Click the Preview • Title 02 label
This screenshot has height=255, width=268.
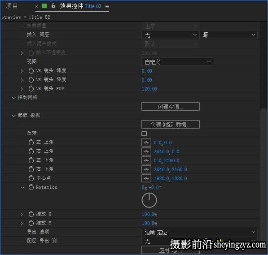pyautogui.click(x=26, y=17)
